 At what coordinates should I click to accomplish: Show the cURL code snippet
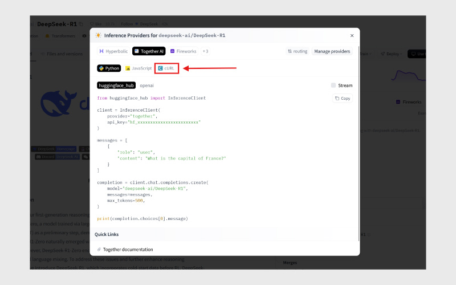click(x=166, y=68)
